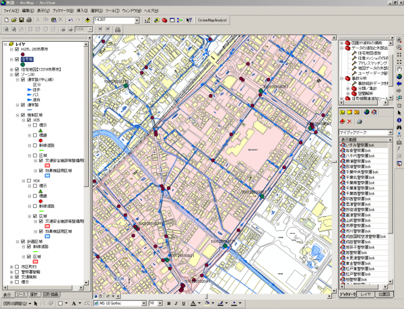Click the Print icon in toolbar
The image size is (404, 309).
click(29, 20)
